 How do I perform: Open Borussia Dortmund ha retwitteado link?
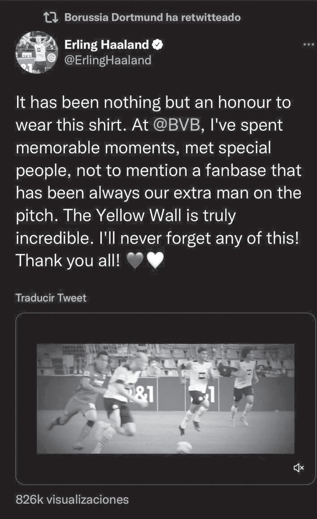[152, 17]
